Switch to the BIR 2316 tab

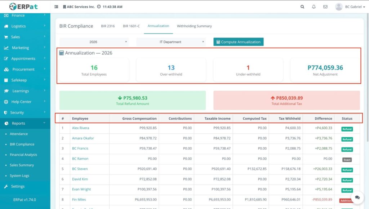(x=108, y=26)
